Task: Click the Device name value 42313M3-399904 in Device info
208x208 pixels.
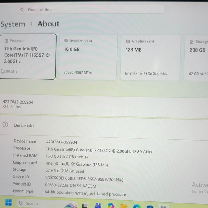Action: 61,142
